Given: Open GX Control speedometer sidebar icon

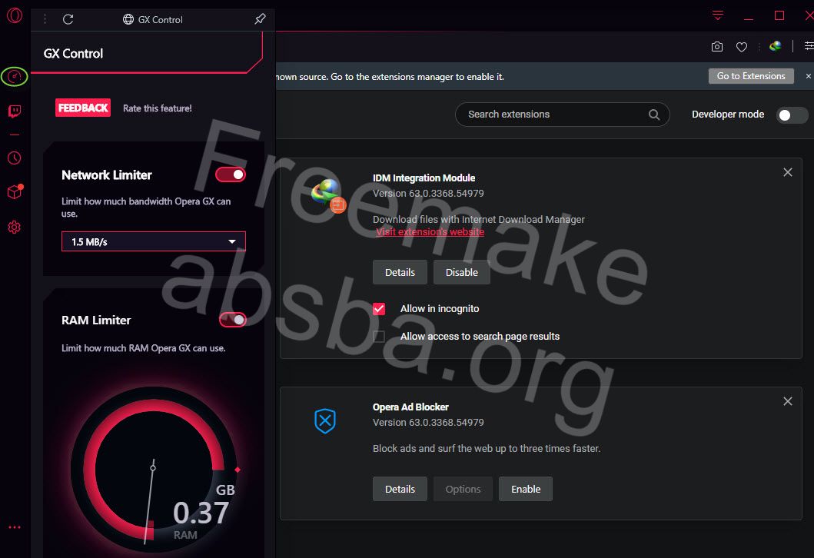Looking at the screenshot, I should click(15, 77).
